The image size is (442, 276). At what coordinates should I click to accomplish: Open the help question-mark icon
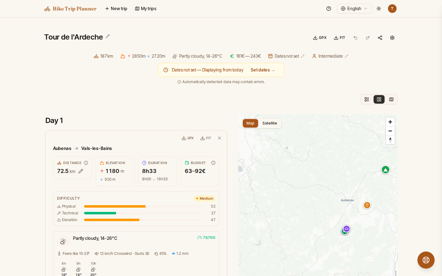coord(329,9)
